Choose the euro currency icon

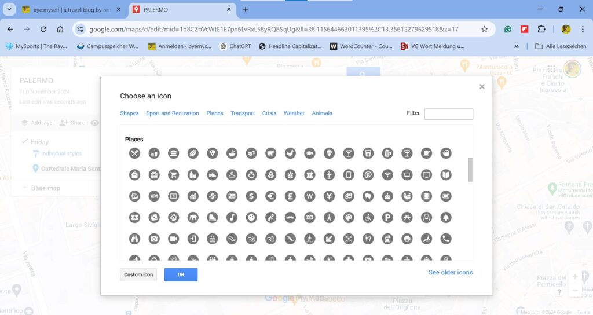pos(271,196)
